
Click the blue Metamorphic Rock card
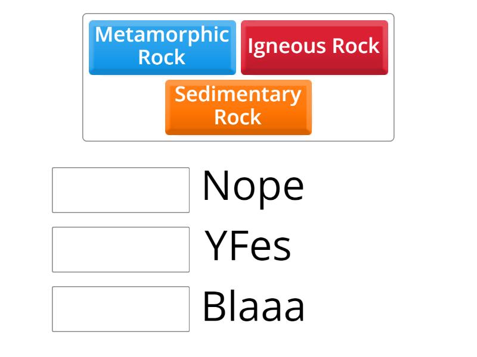[x=162, y=46]
